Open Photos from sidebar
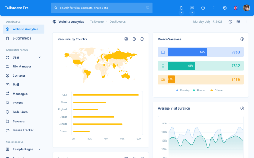Viewport: 254px width, 158px height. coord(24,103)
